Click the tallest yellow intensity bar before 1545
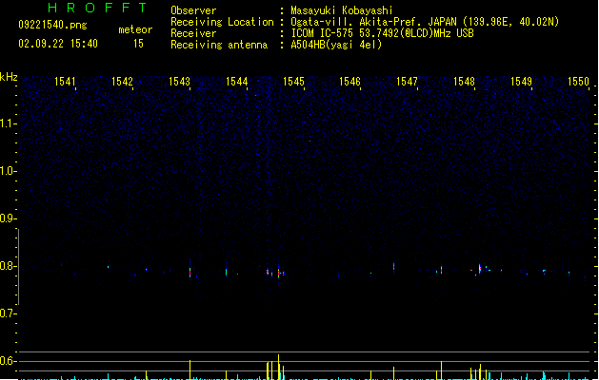599x380 pixels. click(278, 367)
